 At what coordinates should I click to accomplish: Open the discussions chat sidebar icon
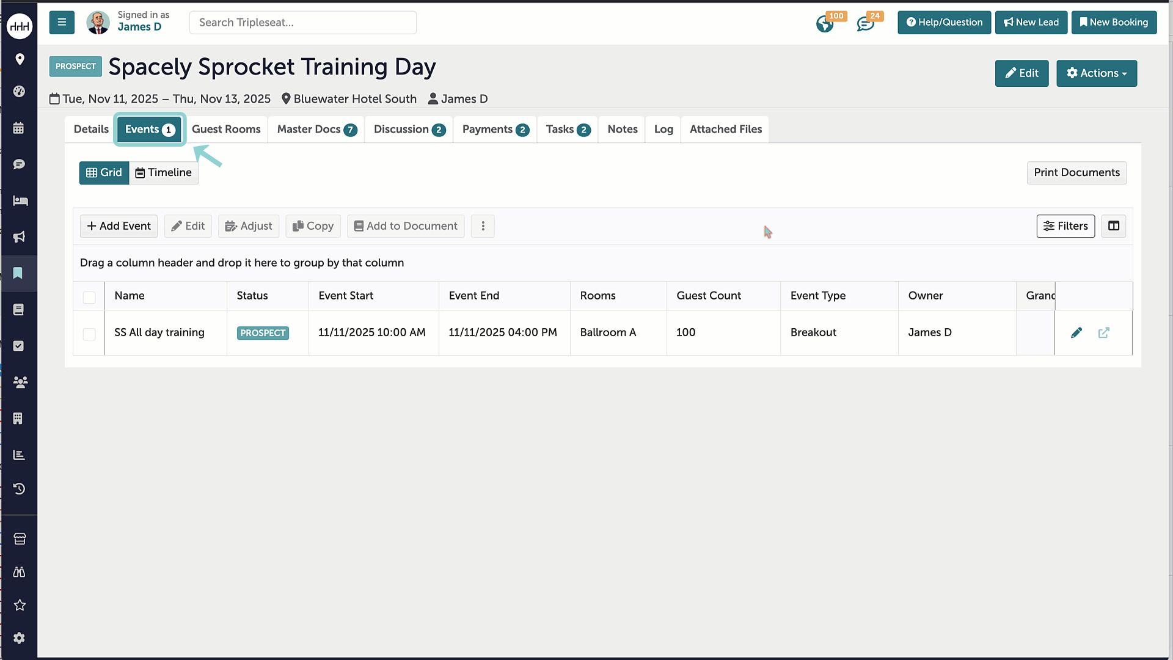point(20,164)
